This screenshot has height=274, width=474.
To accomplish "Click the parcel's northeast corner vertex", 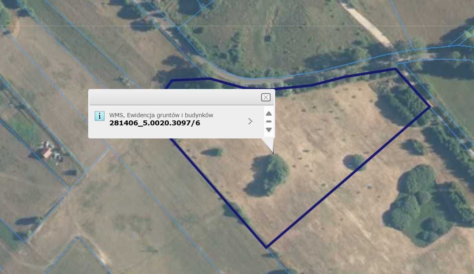I will click(x=396, y=69).
